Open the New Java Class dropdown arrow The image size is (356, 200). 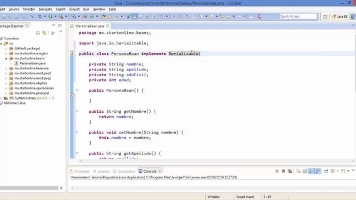click(97, 16)
